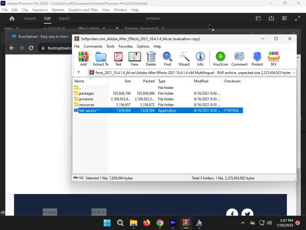
Task: Select the Set-up.exe file
Action: (158, 110)
